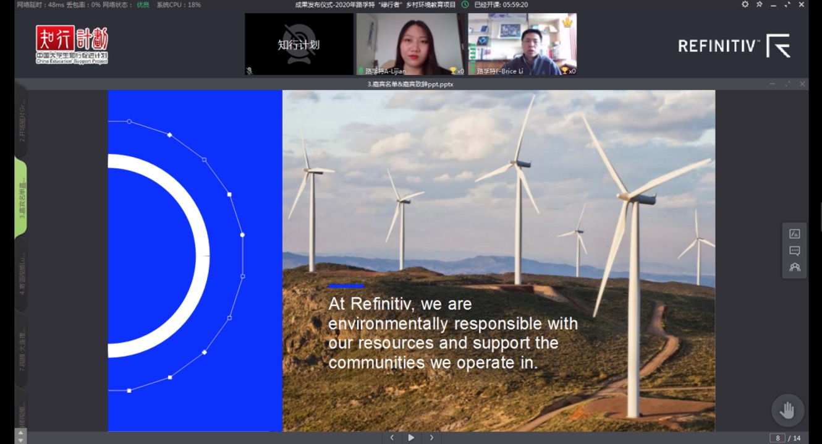Advance to the next slide arrow
The height and width of the screenshot is (444, 822).
431,437
